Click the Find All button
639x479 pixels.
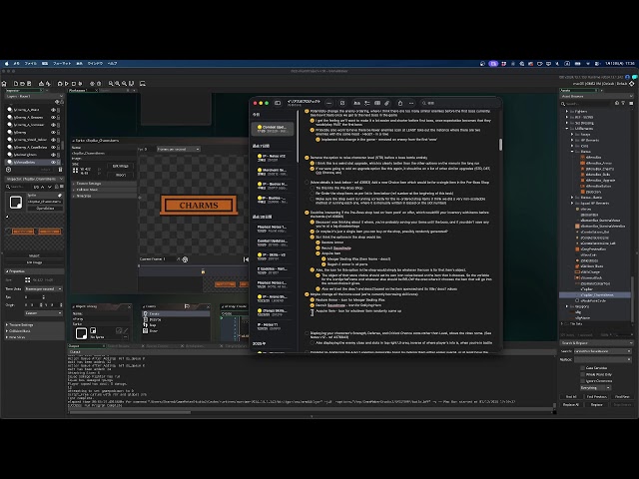571,397
